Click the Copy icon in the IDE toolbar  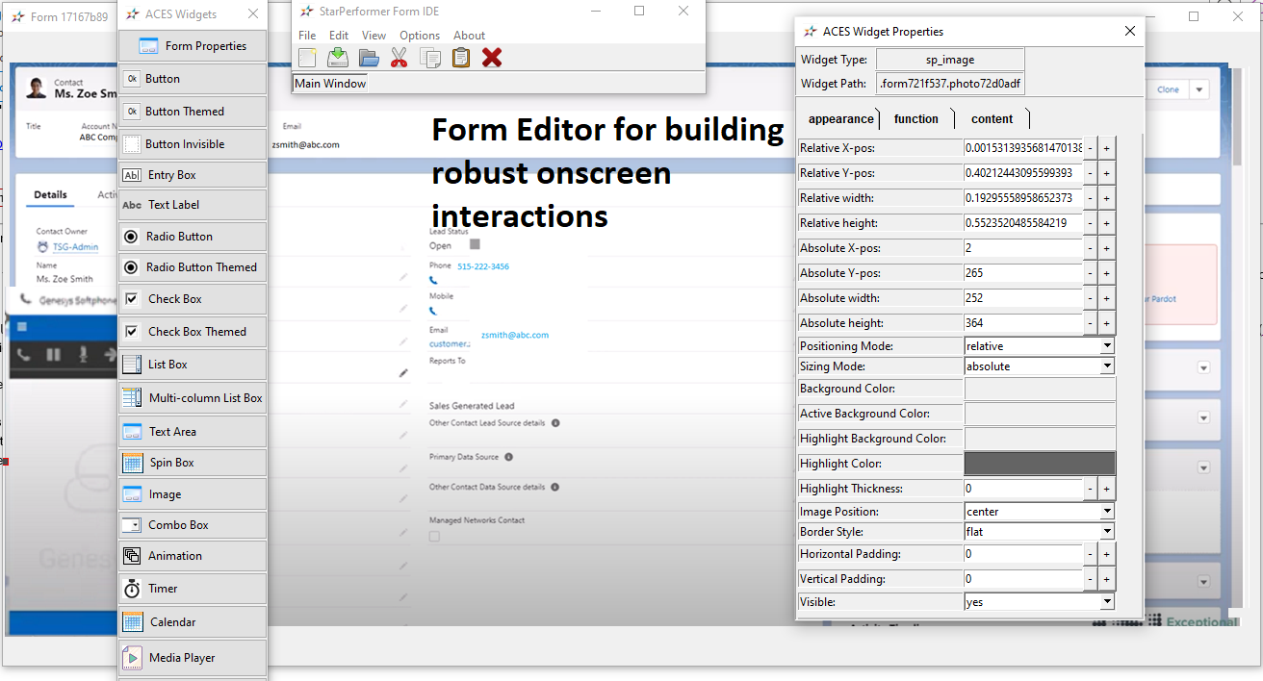pos(430,58)
